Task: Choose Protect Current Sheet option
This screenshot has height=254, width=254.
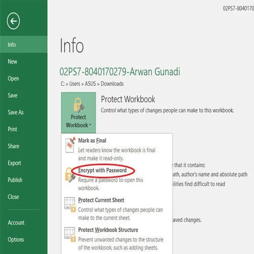Action: 117,209
